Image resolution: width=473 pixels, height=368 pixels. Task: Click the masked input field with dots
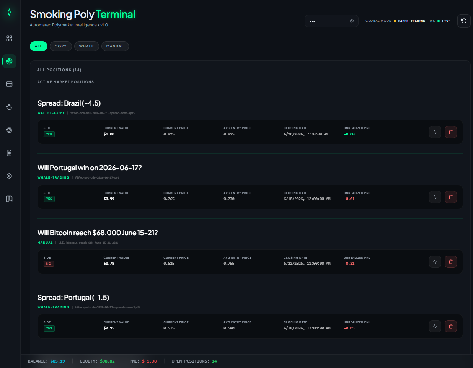[331, 21]
